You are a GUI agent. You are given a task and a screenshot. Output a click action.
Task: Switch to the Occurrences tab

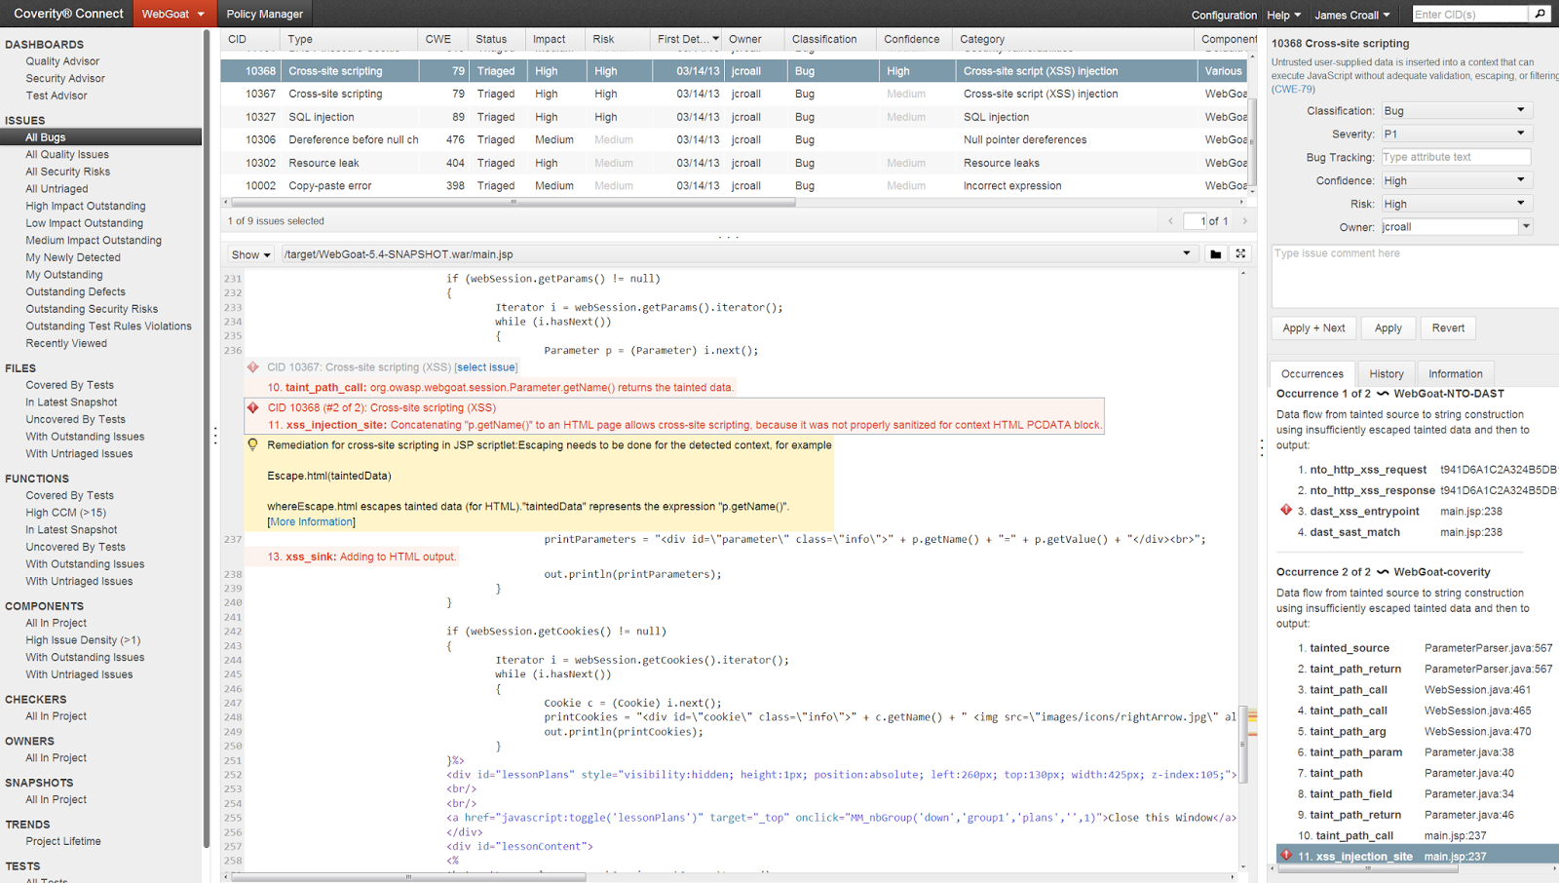coord(1312,373)
